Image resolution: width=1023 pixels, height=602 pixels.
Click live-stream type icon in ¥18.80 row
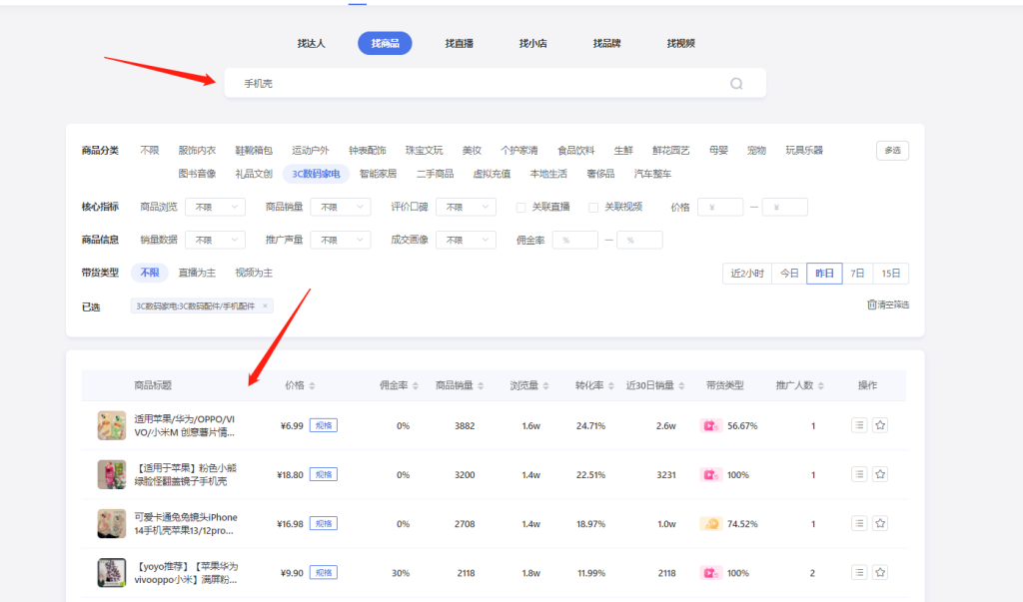pyautogui.click(x=710, y=475)
